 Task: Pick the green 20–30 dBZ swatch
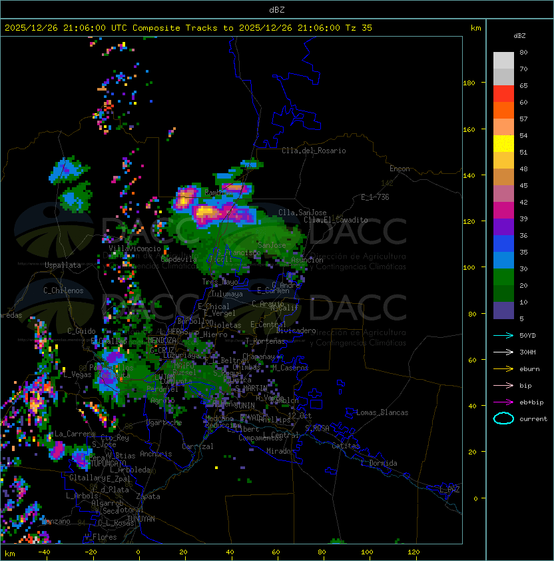(x=503, y=277)
